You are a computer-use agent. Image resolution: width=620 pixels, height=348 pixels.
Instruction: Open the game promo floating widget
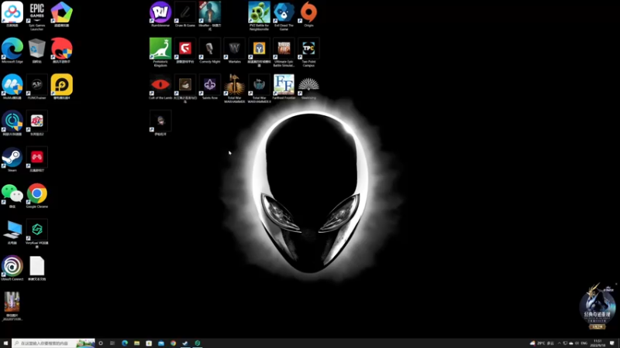pos(598,306)
